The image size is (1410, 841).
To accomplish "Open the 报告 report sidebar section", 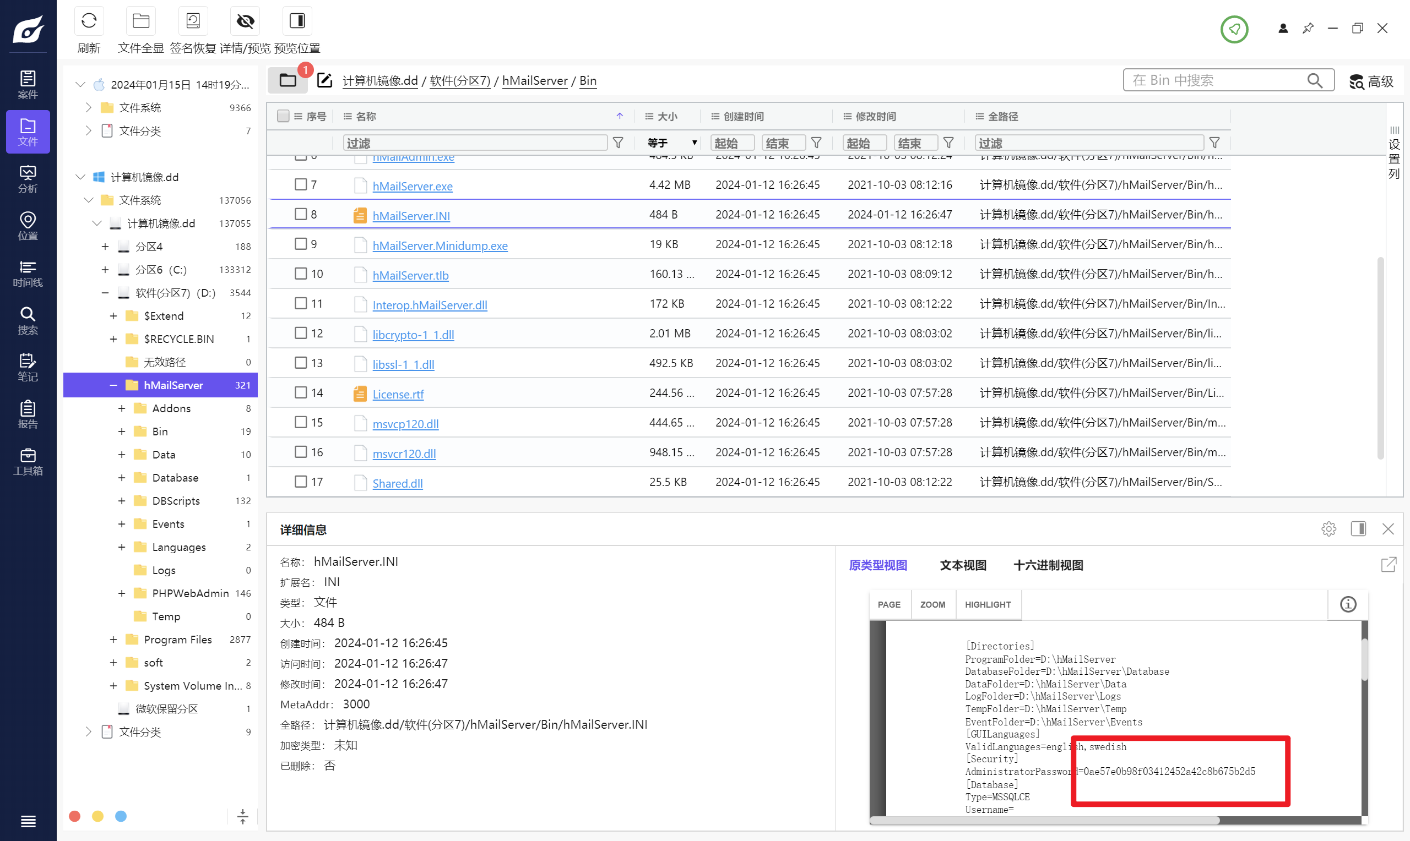I will pyautogui.click(x=28, y=414).
